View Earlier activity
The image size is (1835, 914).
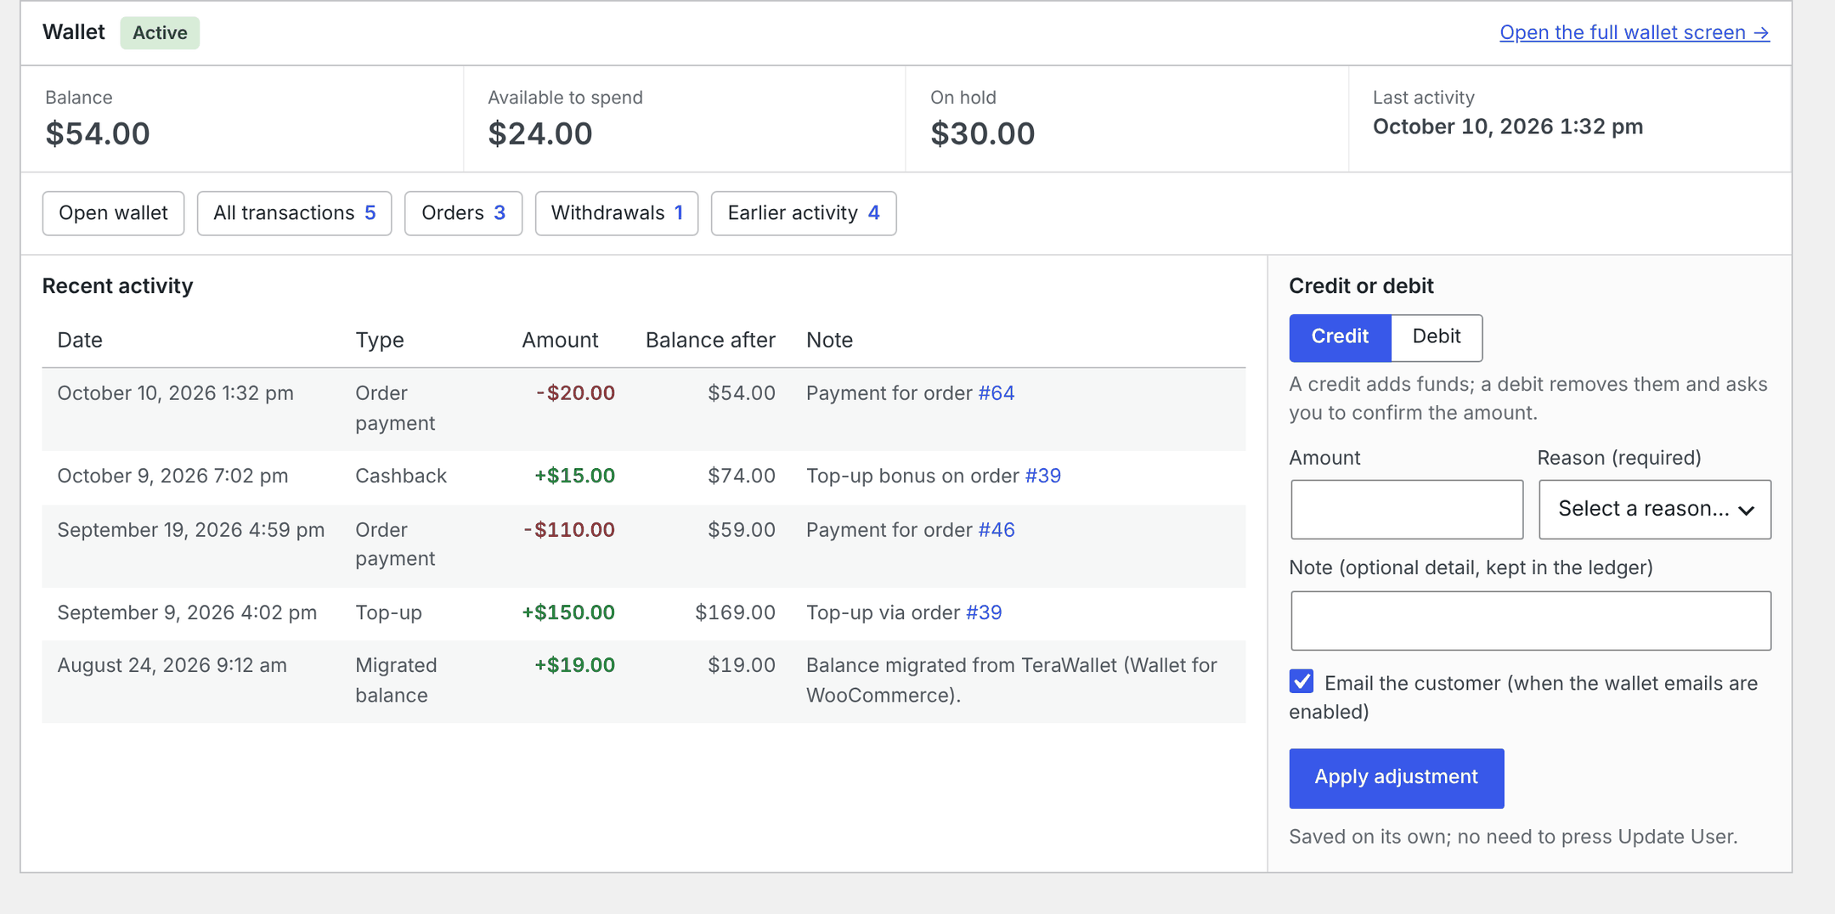(x=804, y=213)
